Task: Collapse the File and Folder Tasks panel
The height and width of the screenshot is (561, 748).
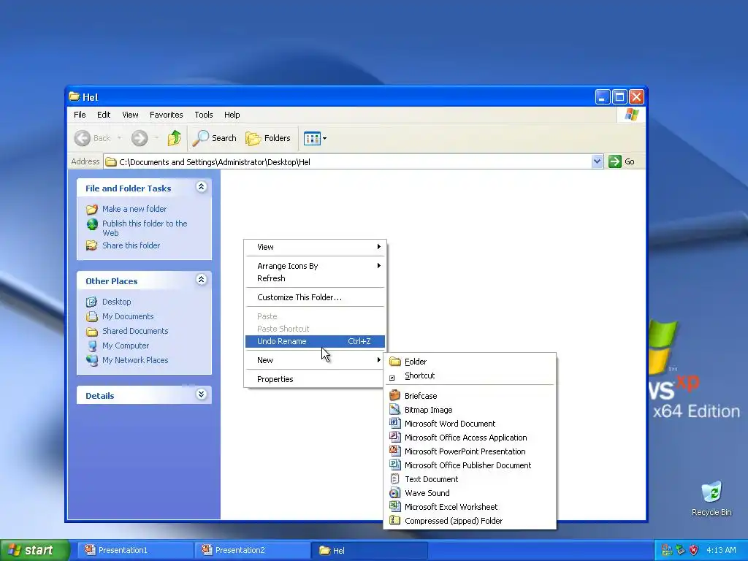Action: (x=202, y=187)
